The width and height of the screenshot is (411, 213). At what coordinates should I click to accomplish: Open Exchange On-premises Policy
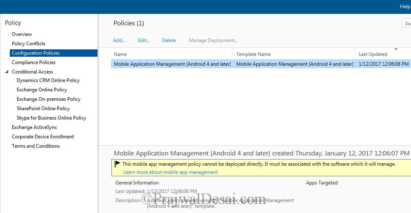click(x=49, y=99)
